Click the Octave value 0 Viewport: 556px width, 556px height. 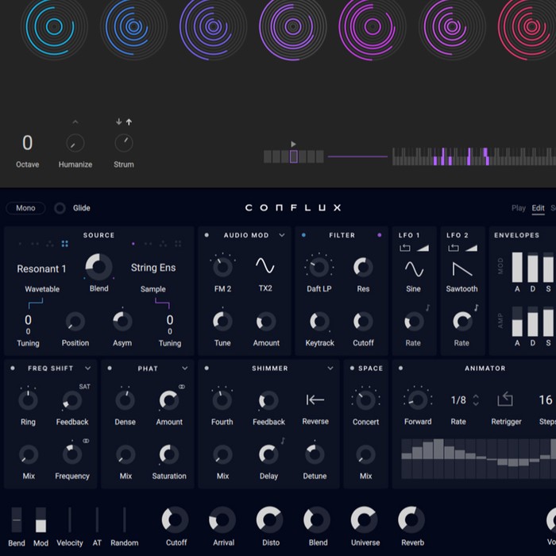point(27,142)
